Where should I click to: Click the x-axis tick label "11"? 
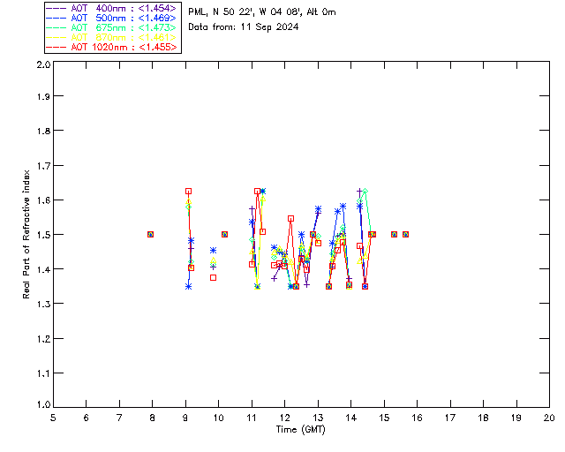[x=252, y=418]
